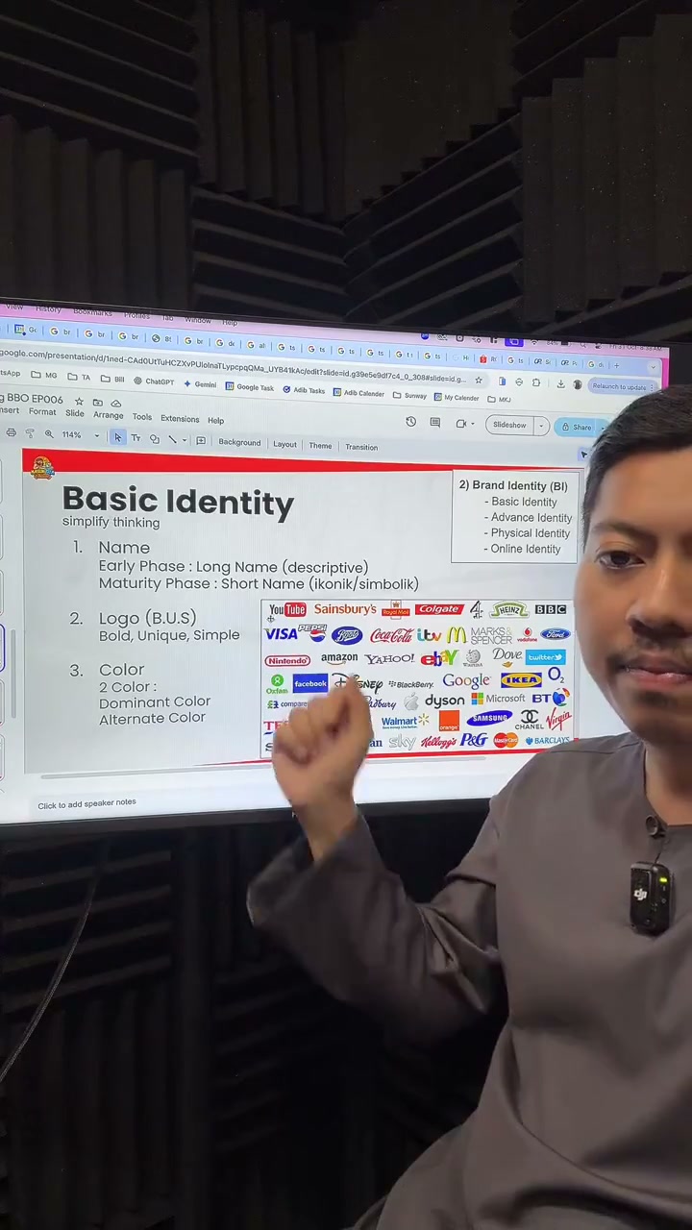Bookmark page with star in address bar
Viewport: 692px width, 1230px height.
point(479,381)
